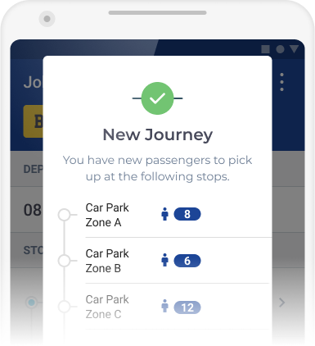This screenshot has width=315, height=346.
Task: Click the person icon beside Zone A
Action: pos(164,214)
